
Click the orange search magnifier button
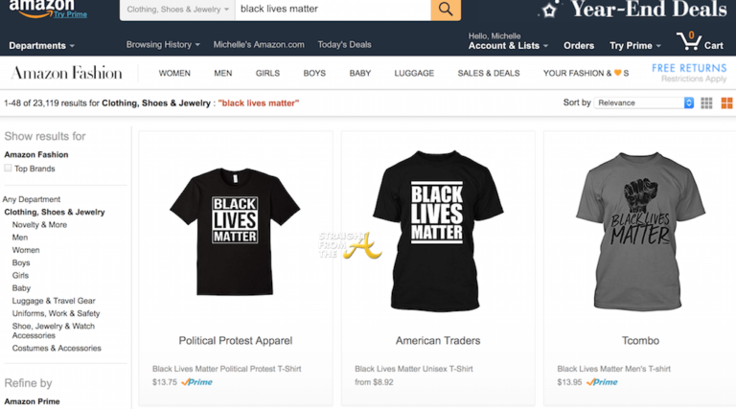pos(445,9)
